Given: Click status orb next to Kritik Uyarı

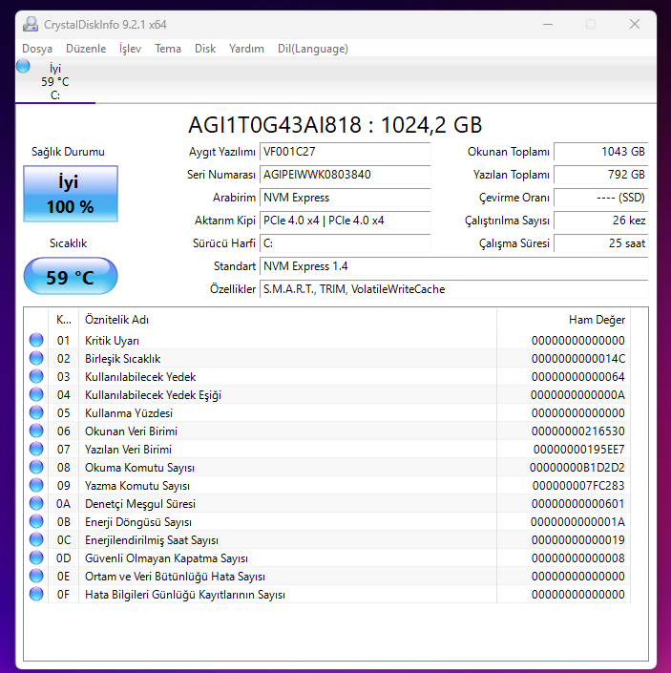Looking at the screenshot, I should [x=36, y=340].
